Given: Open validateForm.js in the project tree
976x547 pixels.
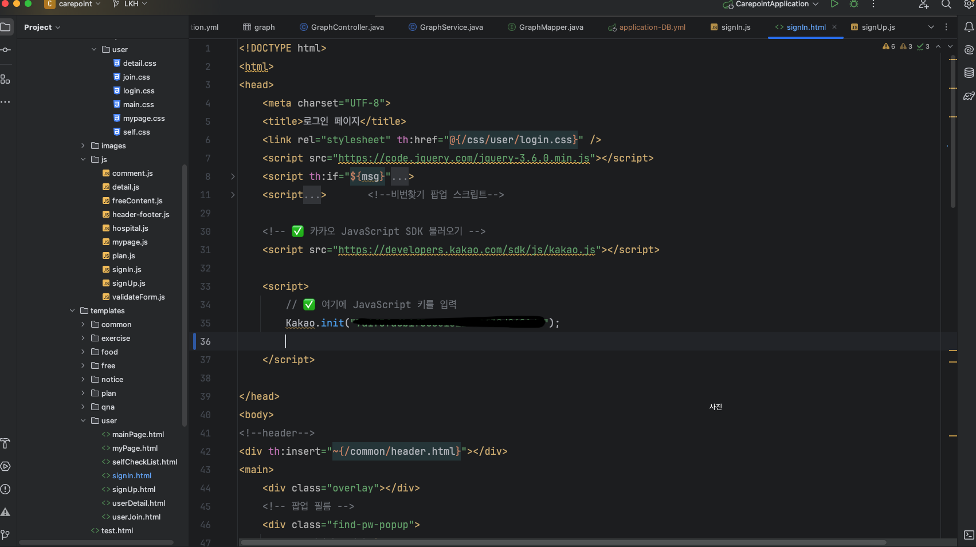Looking at the screenshot, I should click(x=139, y=297).
